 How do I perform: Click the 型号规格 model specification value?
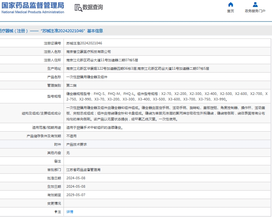click(x=167, y=96)
